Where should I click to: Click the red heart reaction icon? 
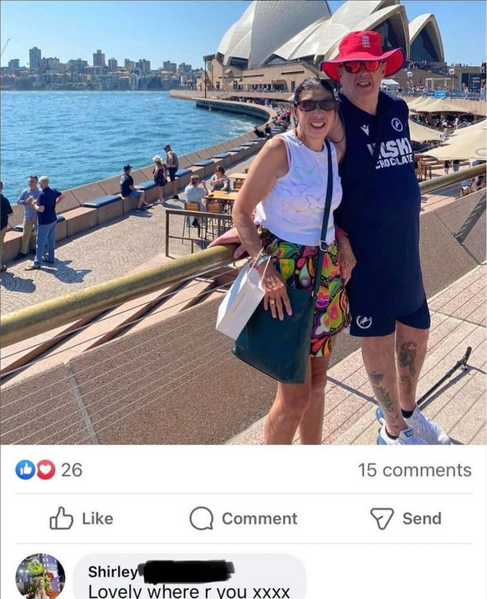tap(46, 470)
